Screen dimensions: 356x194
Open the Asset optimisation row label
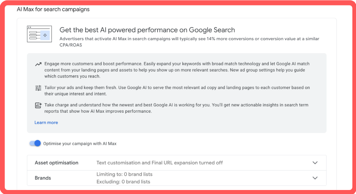coord(57,163)
